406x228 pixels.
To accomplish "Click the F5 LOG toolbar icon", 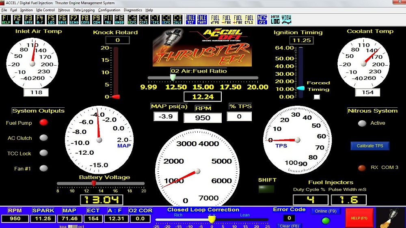I will point(51,19).
